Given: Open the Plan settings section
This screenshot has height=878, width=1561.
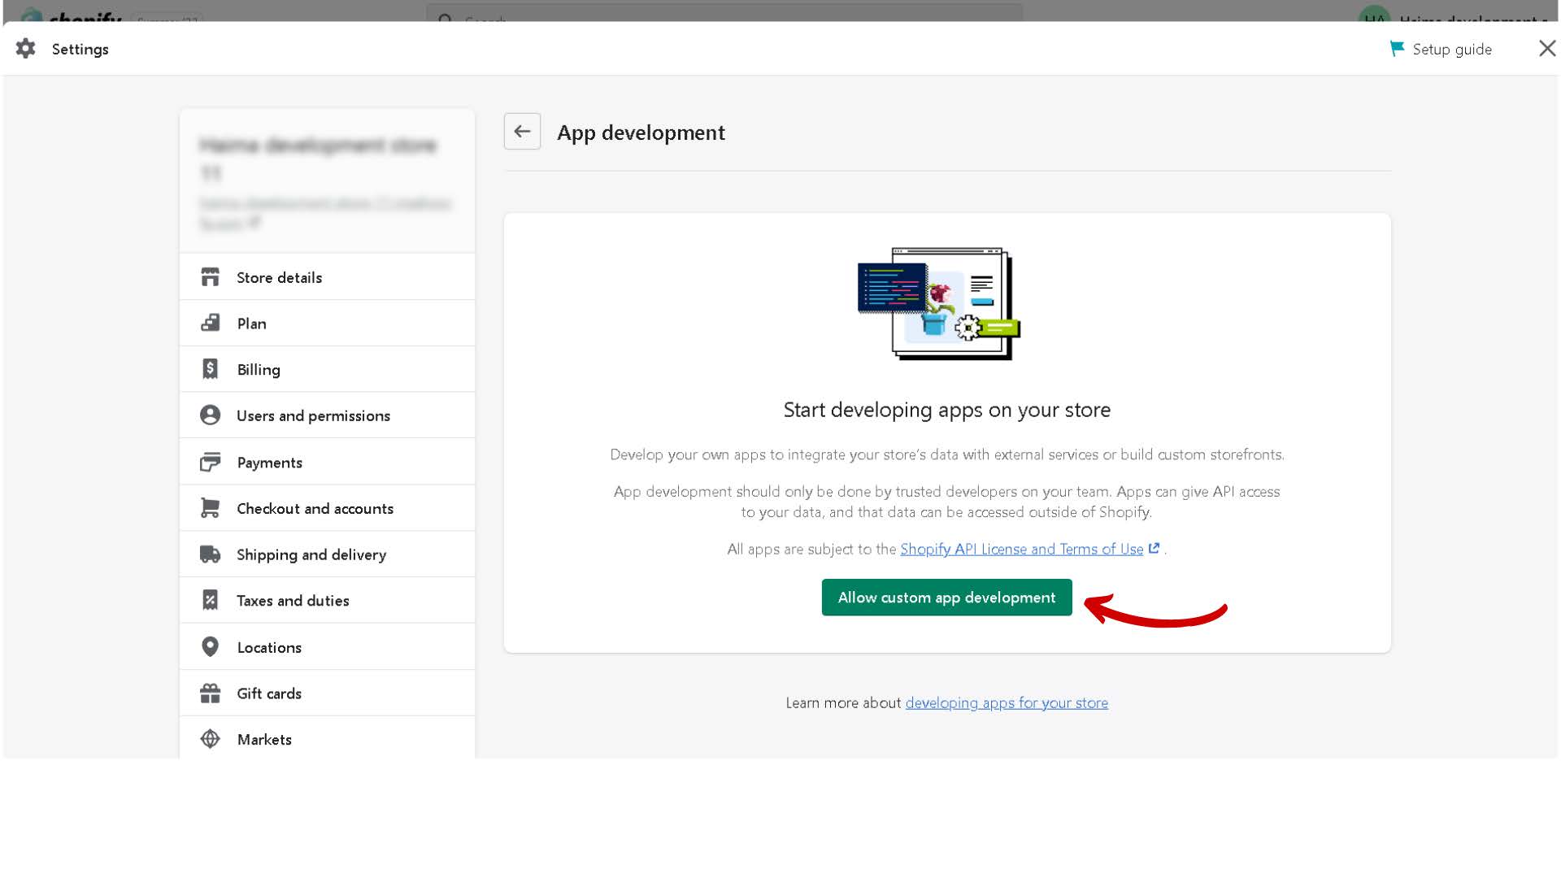Looking at the screenshot, I should point(252,324).
